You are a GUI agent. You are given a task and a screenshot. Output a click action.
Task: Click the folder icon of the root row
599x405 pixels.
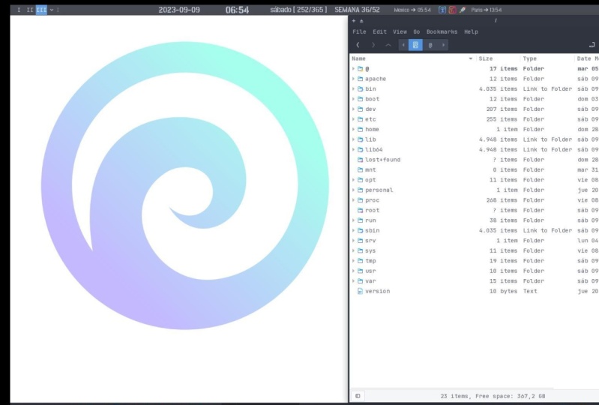click(x=361, y=210)
